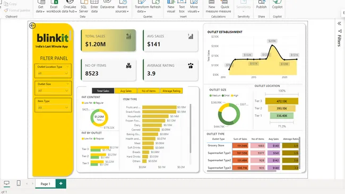Open the Page 1 tab
The image size is (345, 194).
pyautogui.click(x=45, y=184)
